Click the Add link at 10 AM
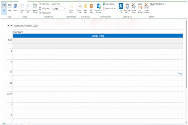188x125 pixels. point(180,73)
